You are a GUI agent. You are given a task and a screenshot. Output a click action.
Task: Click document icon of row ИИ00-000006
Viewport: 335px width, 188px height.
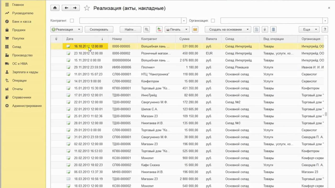coord(68,67)
